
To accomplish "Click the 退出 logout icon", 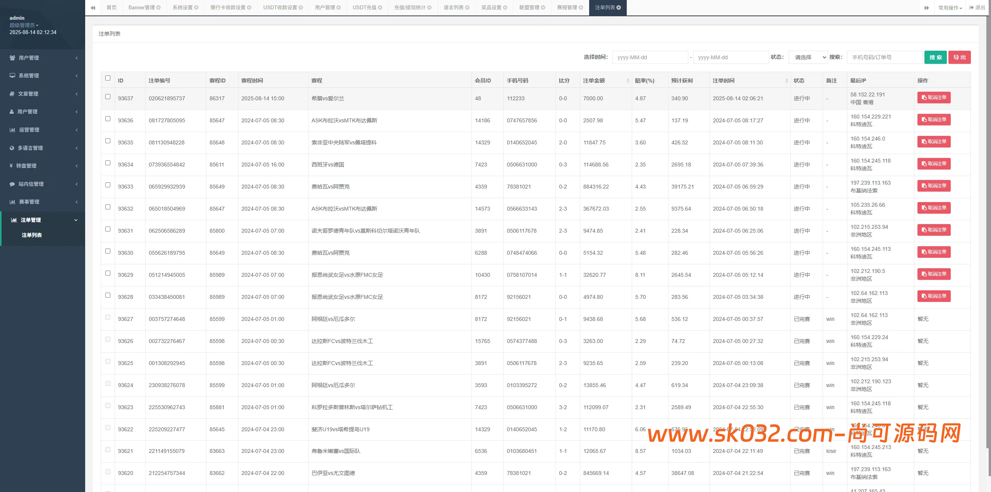I will [971, 7].
